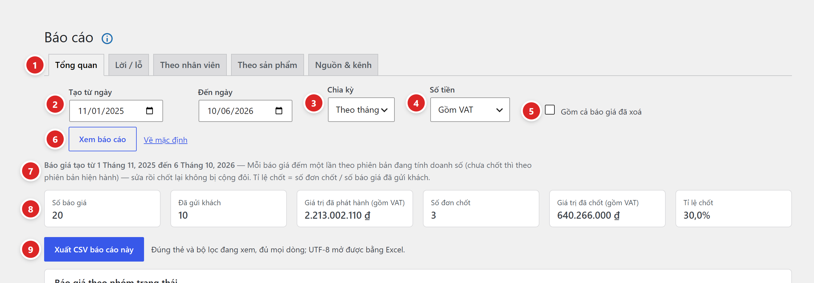This screenshot has width=814, height=283.
Task: Click the Số đơn chốt value 3
Action: [433, 215]
